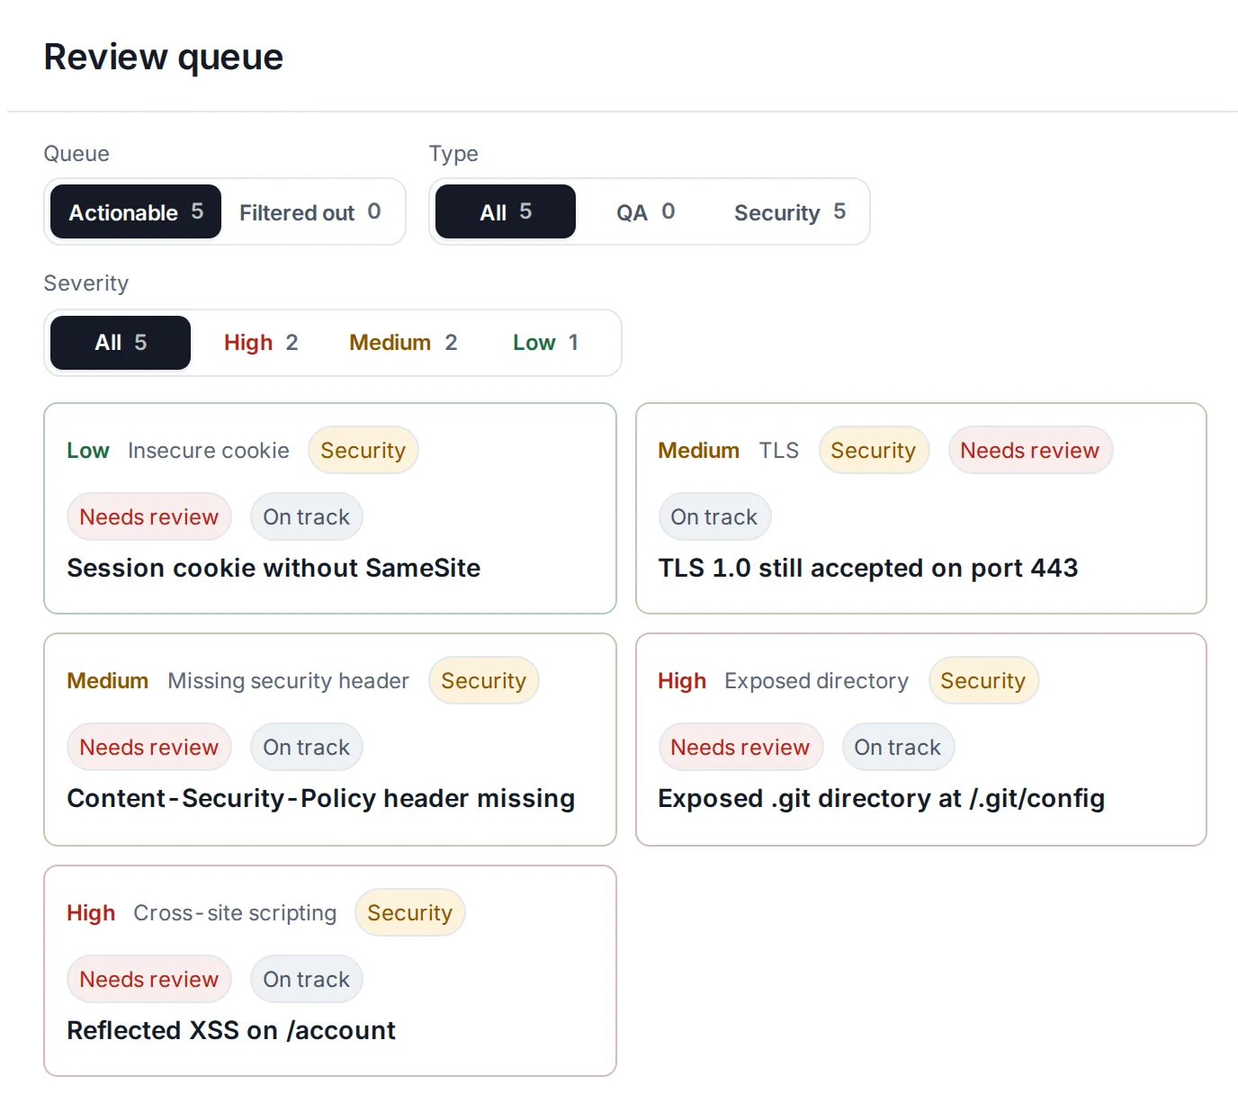Screen dimensions: 1238x1112
Task: Click Security tag on Missing security header card
Action: [484, 680]
